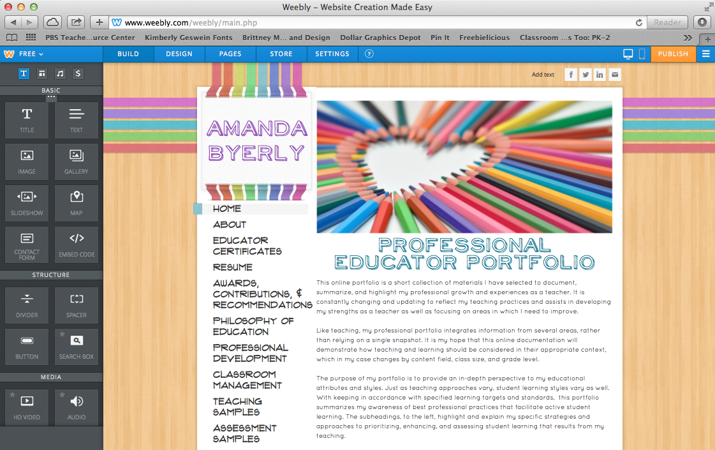This screenshot has width=715, height=450.
Task: Open the browser share menu
Action: (75, 21)
